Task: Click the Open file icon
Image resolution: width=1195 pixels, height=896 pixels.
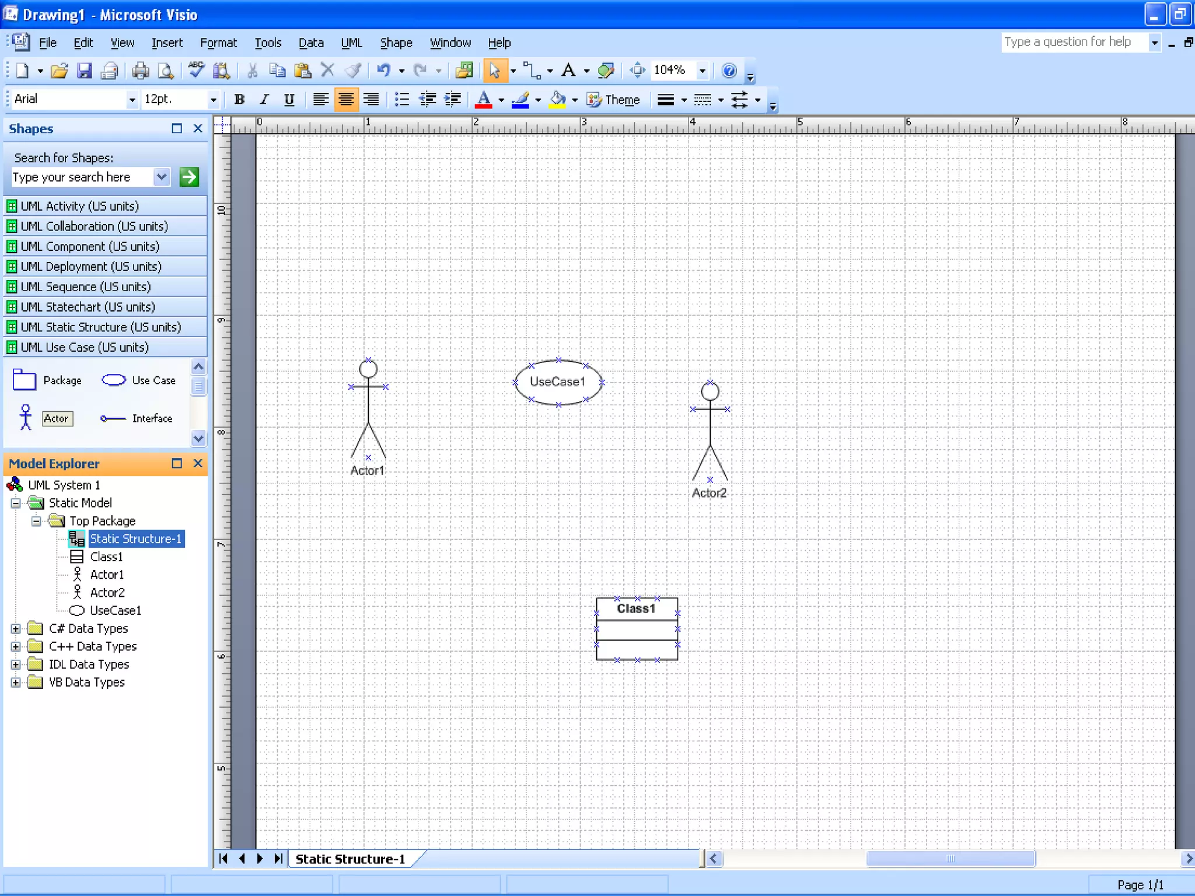Action: pyautogui.click(x=59, y=71)
